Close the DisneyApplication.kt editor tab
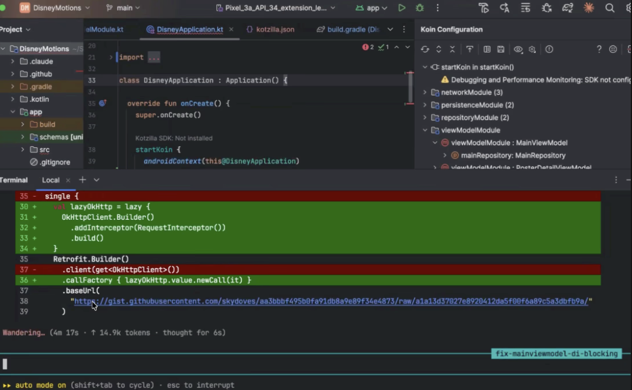 [x=231, y=29]
